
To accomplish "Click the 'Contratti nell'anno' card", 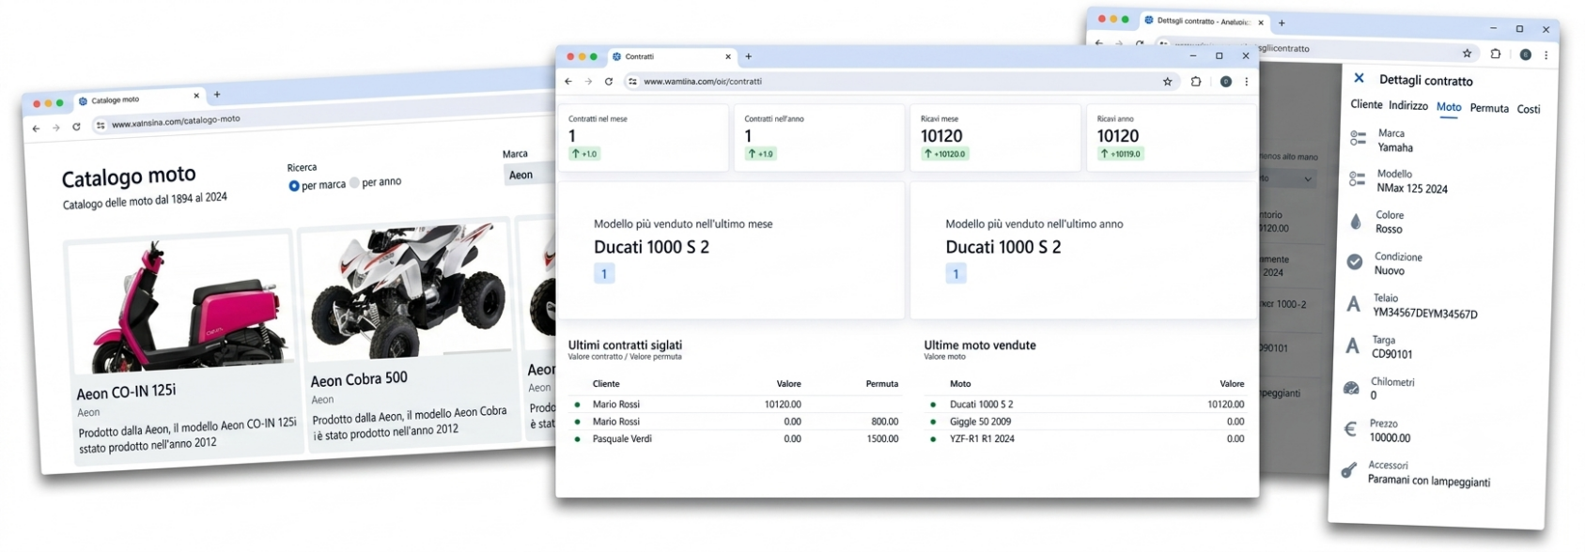I will [819, 138].
